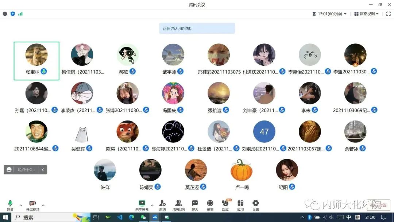The height and width of the screenshot is (222, 394).
Task: Expand video options arrow next to 开启视频
Action: (x=43, y=205)
